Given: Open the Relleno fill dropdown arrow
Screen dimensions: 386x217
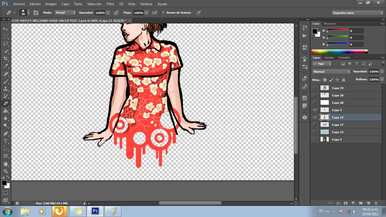Looking at the screenshot, I should [382, 80].
